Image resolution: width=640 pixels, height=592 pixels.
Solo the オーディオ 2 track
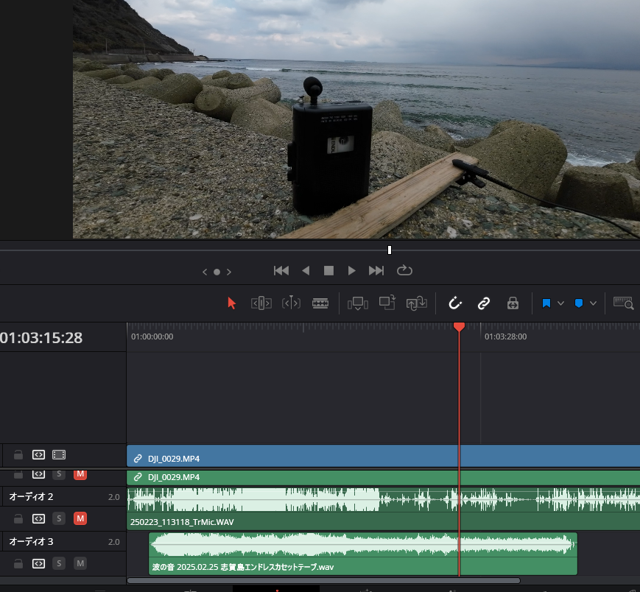(x=59, y=518)
